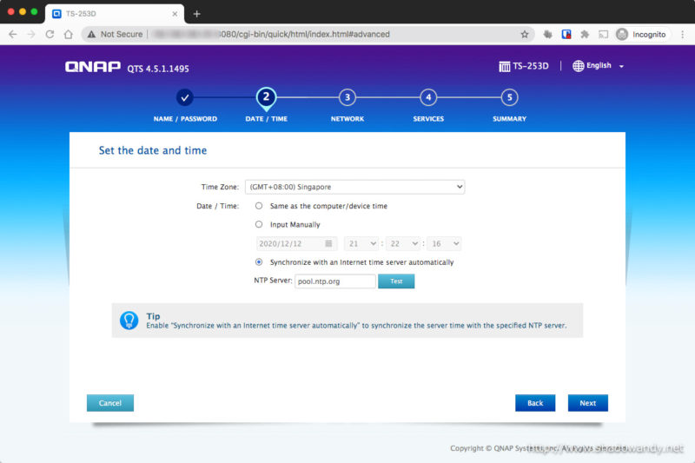Select Same as the computer/device time

click(x=259, y=206)
